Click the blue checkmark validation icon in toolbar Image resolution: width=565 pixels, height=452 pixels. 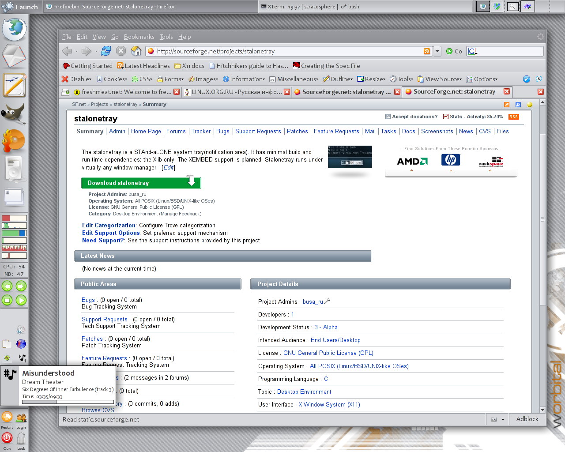(527, 79)
